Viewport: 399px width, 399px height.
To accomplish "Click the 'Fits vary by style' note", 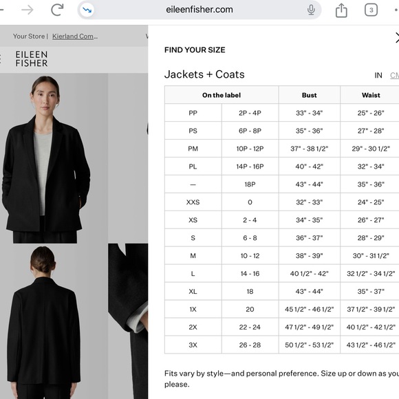I will click(281, 378).
